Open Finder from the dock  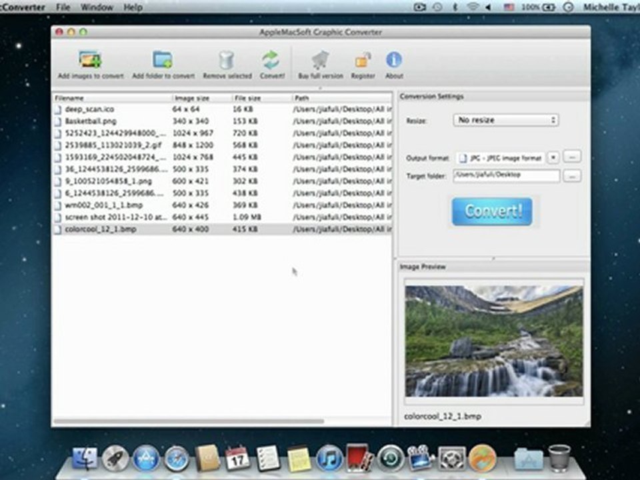[x=85, y=458]
